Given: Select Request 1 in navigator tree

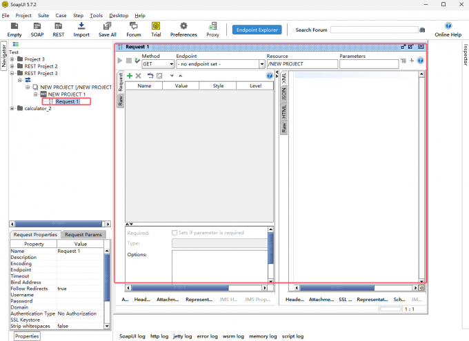Looking at the screenshot, I should pyautogui.click(x=67, y=102).
